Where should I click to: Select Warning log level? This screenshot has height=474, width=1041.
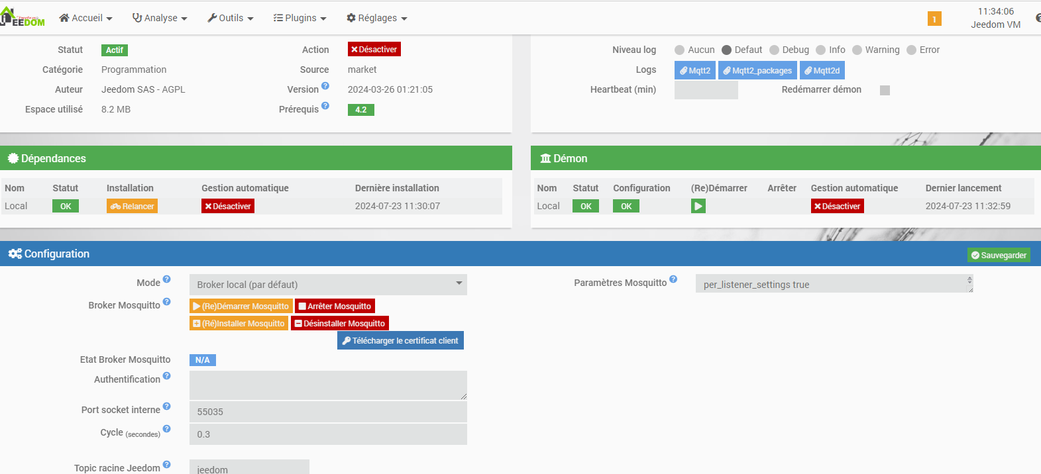click(857, 50)
